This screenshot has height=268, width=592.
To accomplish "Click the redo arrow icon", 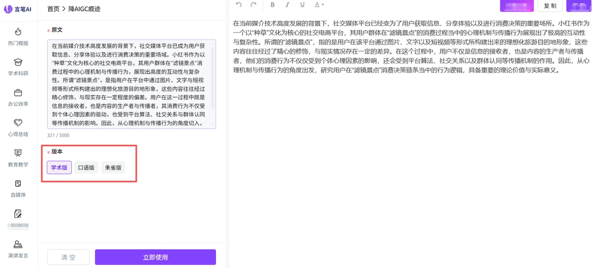I will coord(254,4).
